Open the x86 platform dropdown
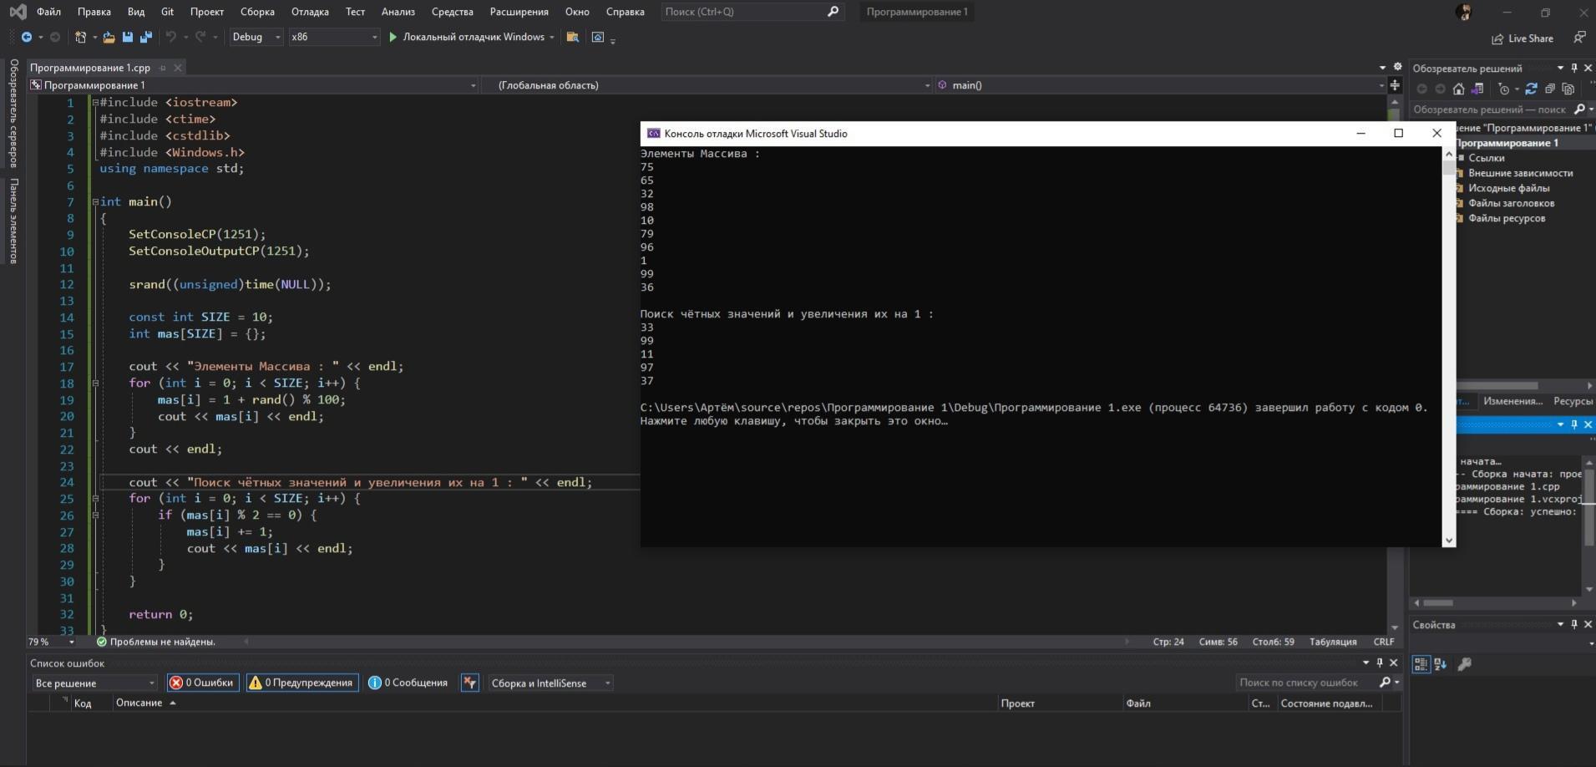Screen dimensions: 1596x767 pos(333,37)
